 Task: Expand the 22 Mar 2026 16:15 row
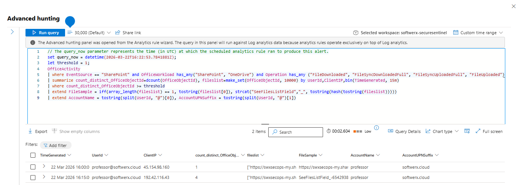coord(44,177)
